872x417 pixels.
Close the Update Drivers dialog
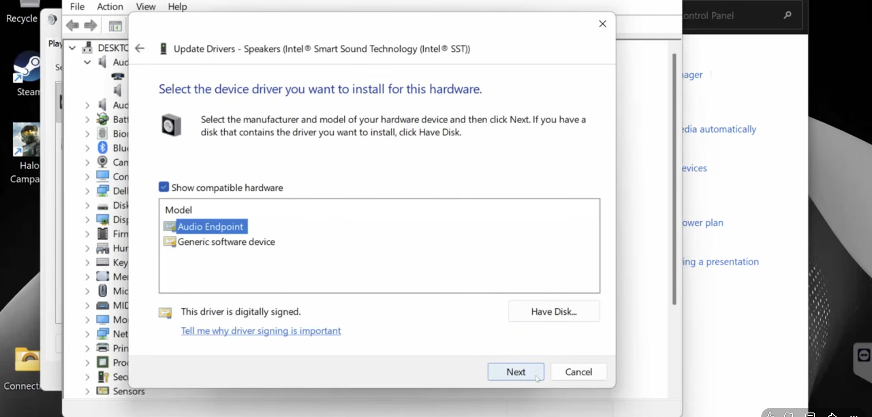(603, 24)
